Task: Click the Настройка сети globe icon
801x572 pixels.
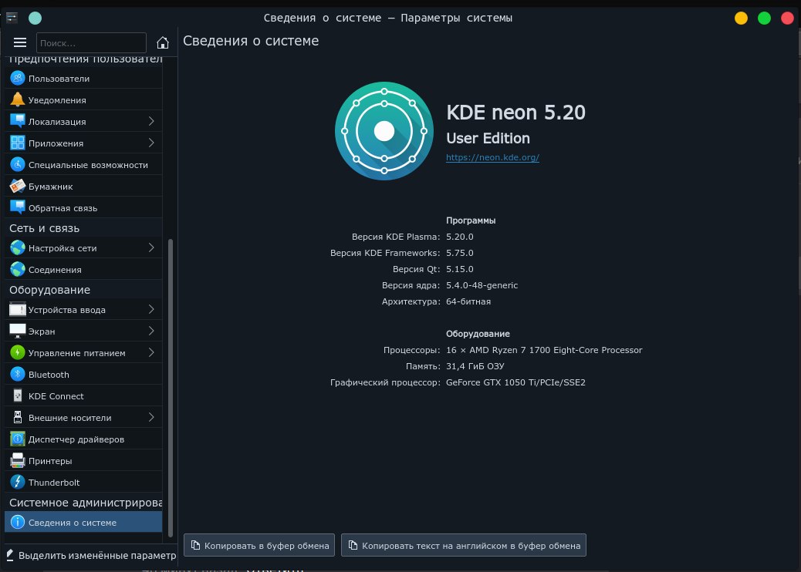Action: [x=18, y=247]
